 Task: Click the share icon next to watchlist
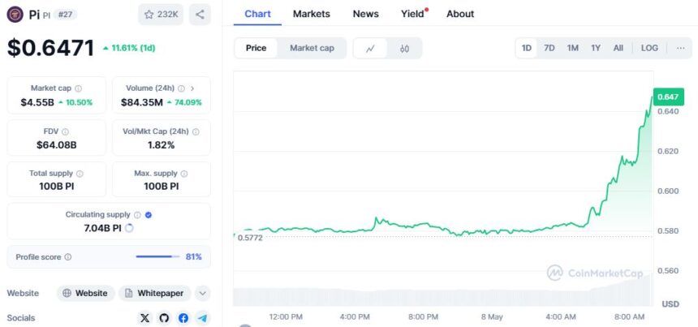(x=200, y=15)
